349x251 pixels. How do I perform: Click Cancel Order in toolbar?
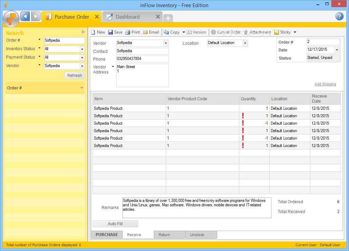(x=226, y=32)
